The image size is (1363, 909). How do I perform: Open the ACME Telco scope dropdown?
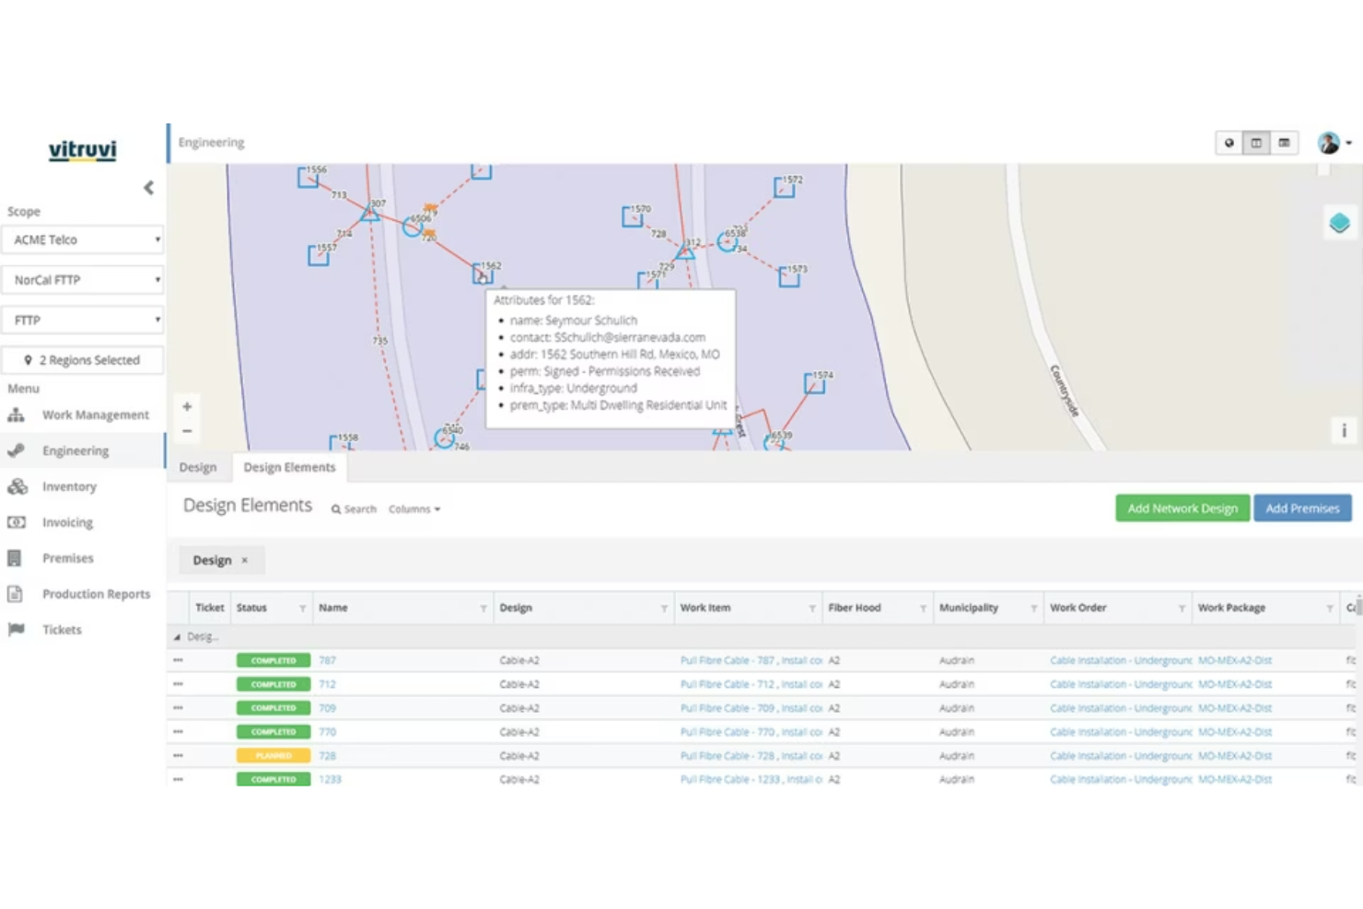pos(82,239)
